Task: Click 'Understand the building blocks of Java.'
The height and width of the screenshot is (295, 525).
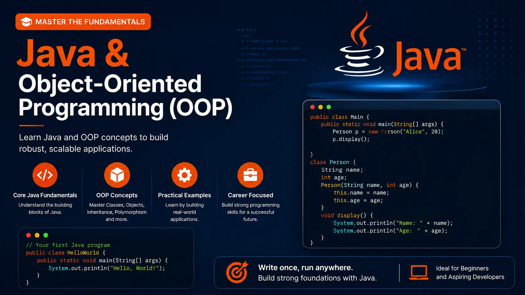Action: tap(45, 208)
